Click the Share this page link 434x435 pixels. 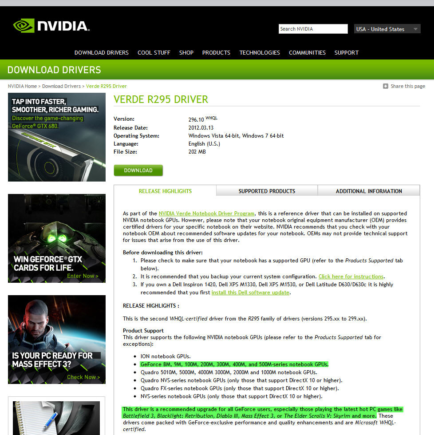408,86
